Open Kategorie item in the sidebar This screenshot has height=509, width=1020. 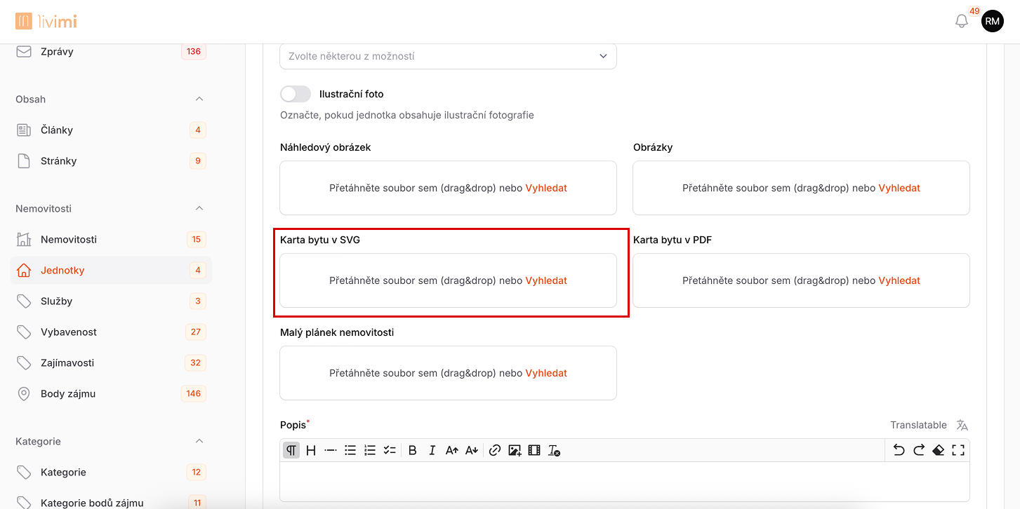111,472
